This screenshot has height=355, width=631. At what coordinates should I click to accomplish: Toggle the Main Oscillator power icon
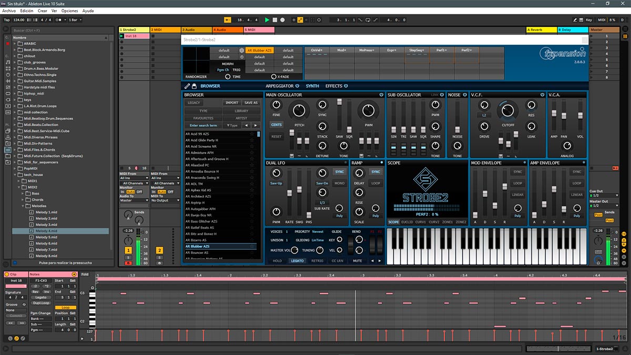(x=381, y=95)
